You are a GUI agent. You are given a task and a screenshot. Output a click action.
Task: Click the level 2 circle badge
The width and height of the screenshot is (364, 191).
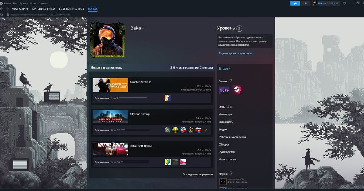pyautogui.click(x=240, y=28)
